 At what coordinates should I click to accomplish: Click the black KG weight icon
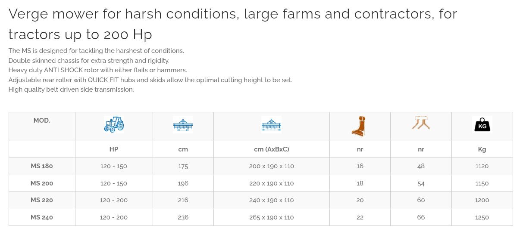(x=482, y=124)
